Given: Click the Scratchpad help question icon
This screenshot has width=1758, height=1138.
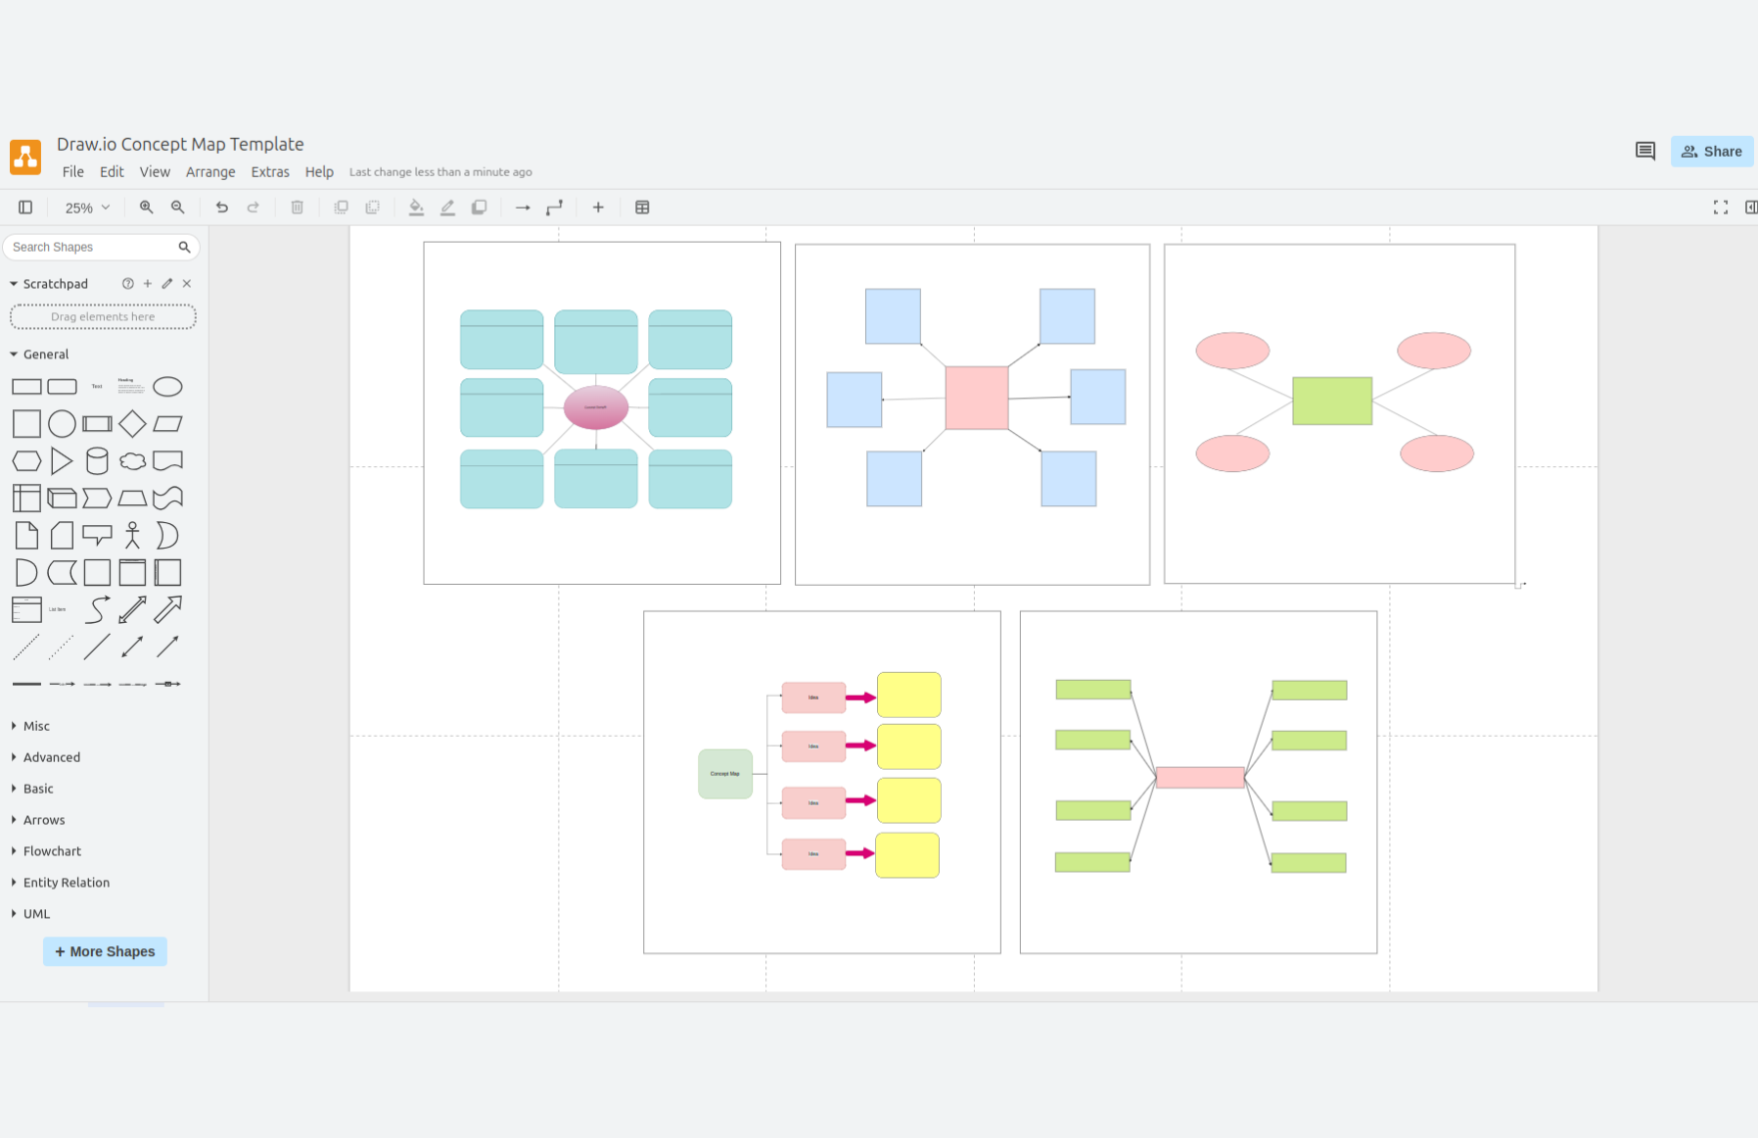Looking at the screenshot, I should click(128, 284).
